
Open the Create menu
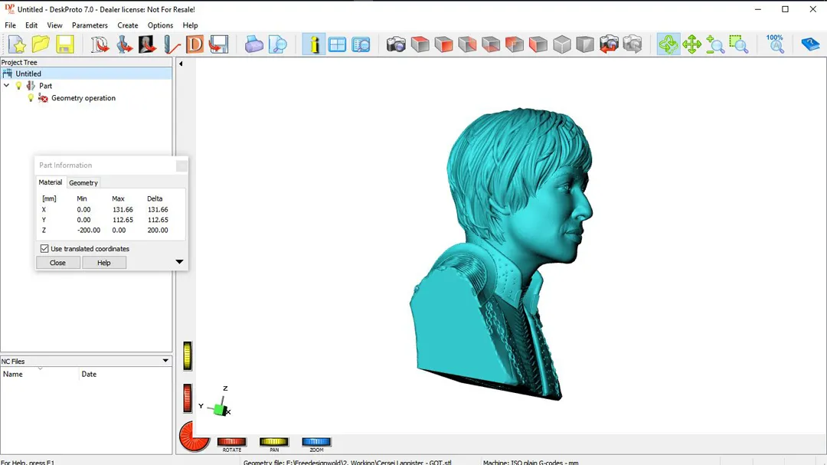tap(128, 25)
